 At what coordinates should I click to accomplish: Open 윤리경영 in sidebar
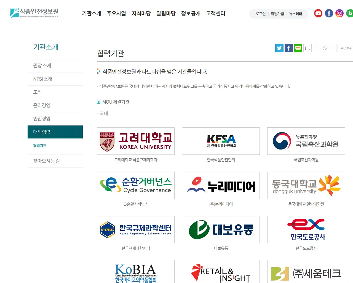[55, 105]
